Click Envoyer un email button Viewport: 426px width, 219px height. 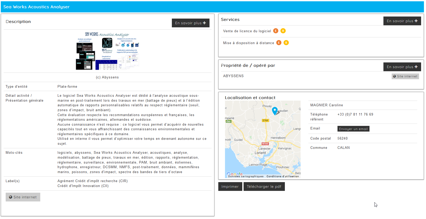[x=353, y=129]
